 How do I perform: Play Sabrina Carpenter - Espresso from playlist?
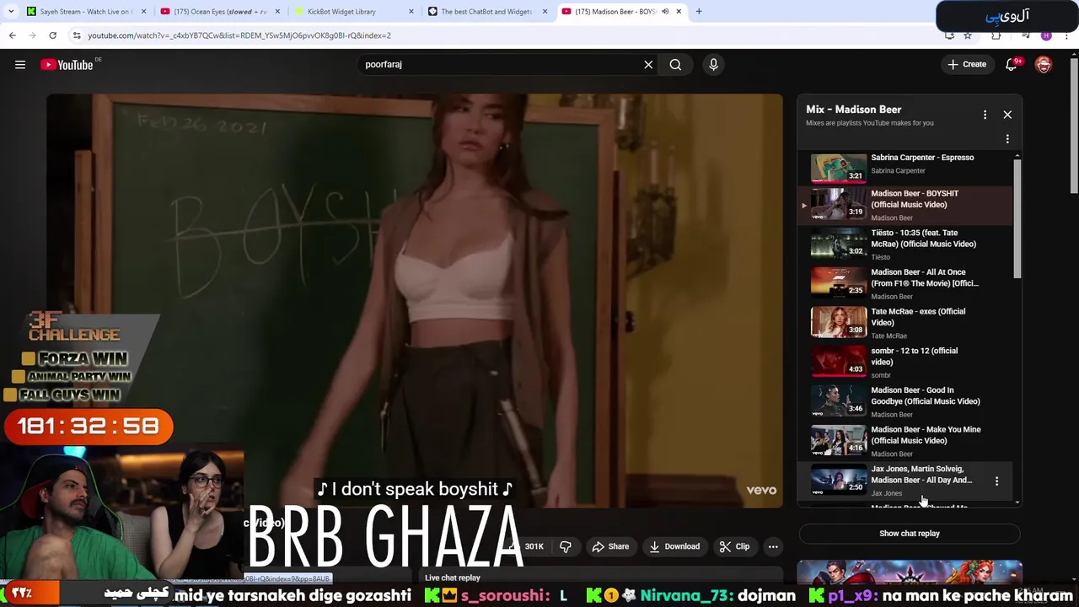[906, 167]
